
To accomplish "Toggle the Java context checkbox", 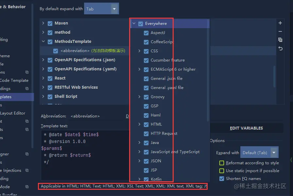I will point(146,143).
